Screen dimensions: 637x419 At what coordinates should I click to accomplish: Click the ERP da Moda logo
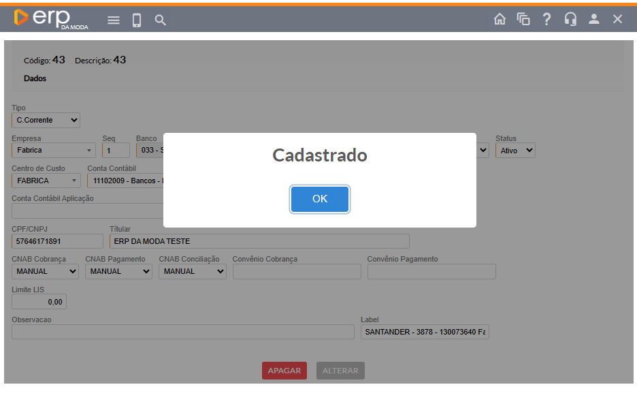pos(50,19)
